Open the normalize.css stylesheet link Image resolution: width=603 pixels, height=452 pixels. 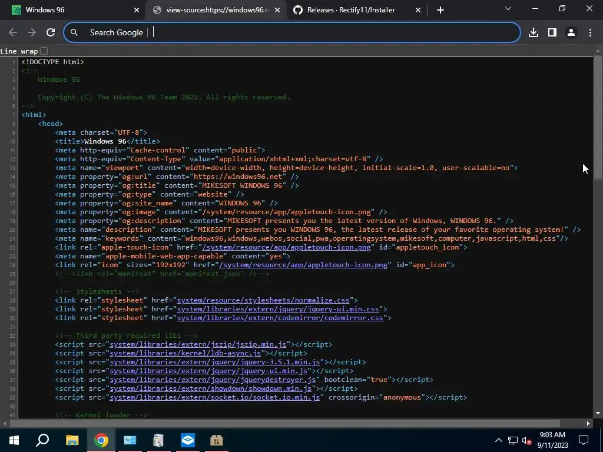[x=263, y=300]
